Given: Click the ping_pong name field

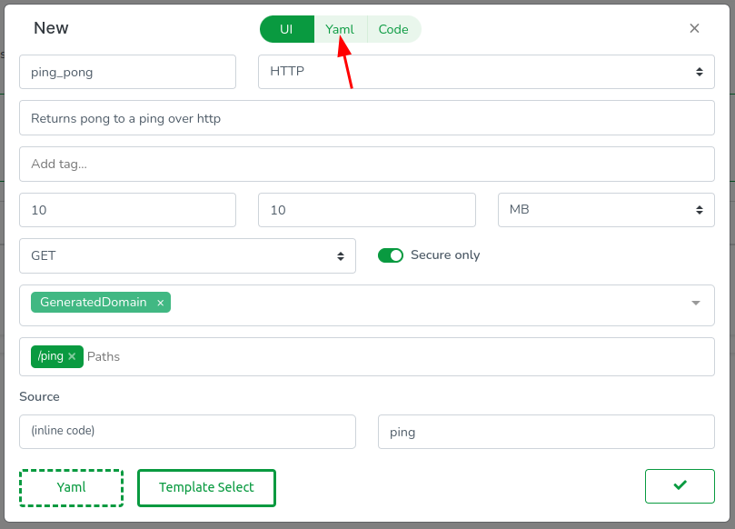Looking at the screenshot, I should pyautogui.click(x=127, y=72).
